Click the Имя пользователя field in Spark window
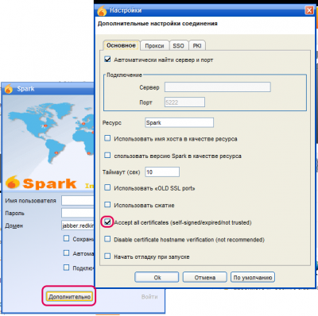Image resolution: width=318 pixels, height=316 pixels. pos(78,200)
